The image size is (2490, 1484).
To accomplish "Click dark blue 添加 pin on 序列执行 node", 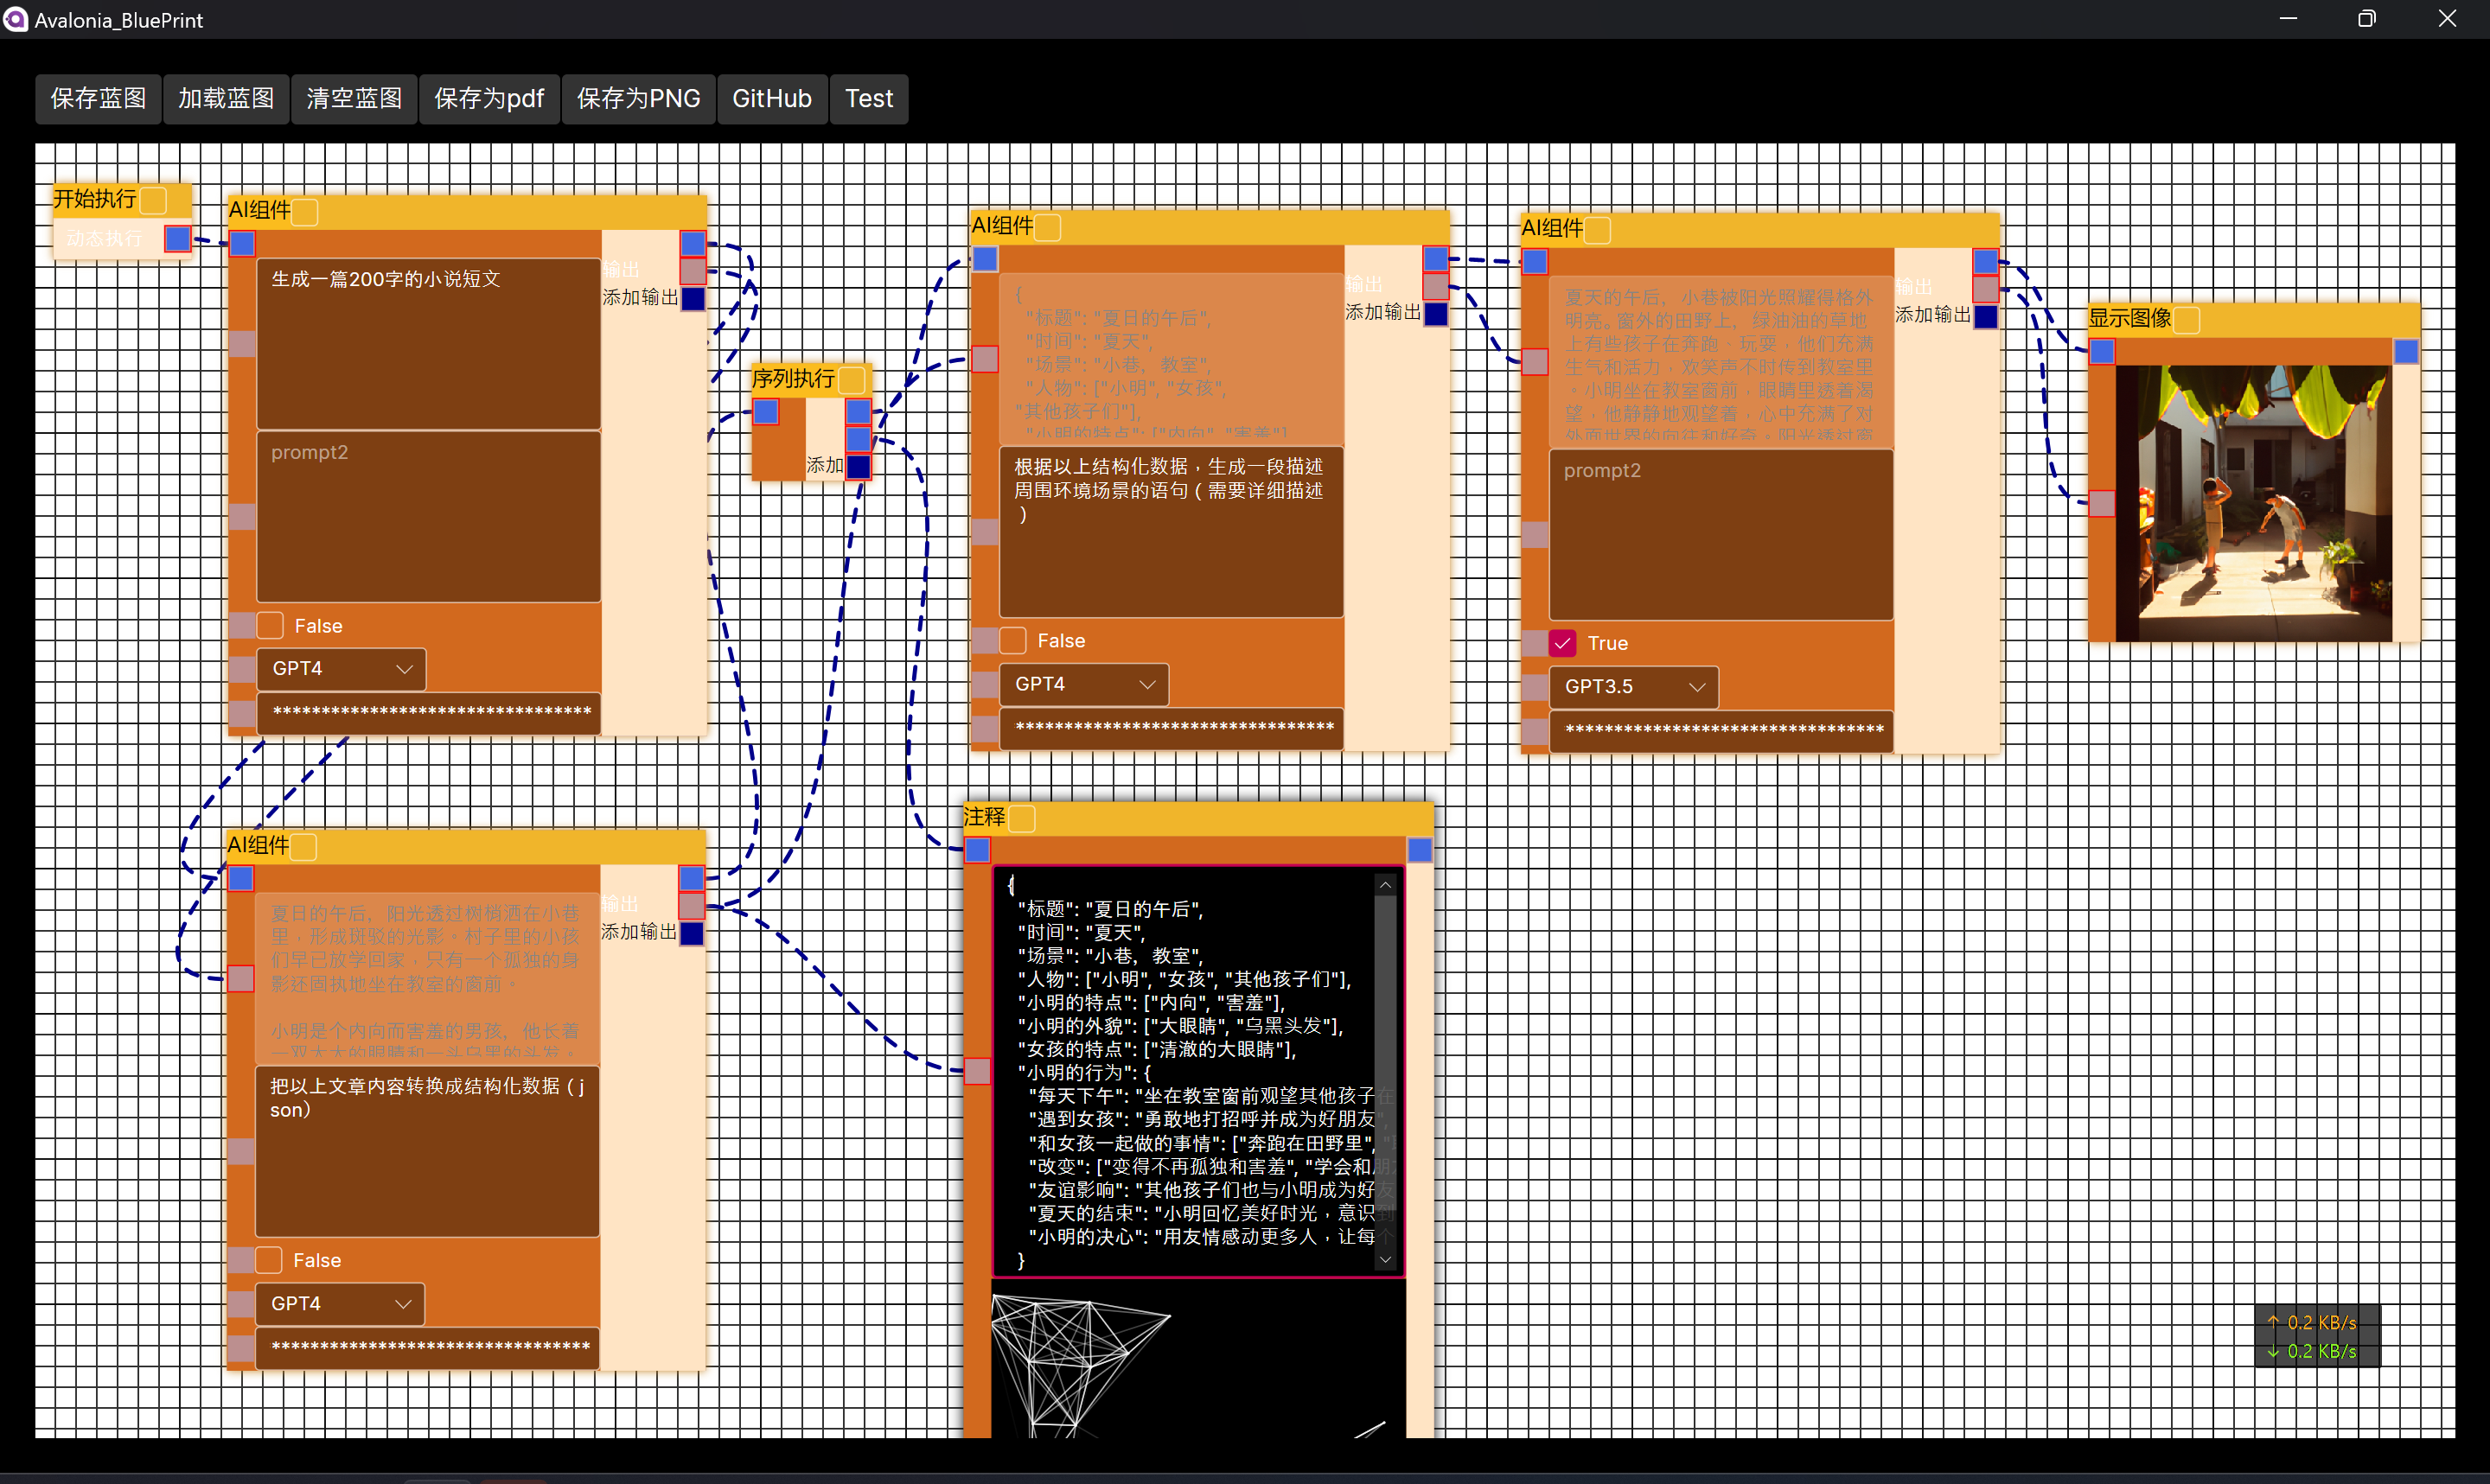I will coord(858,466).
